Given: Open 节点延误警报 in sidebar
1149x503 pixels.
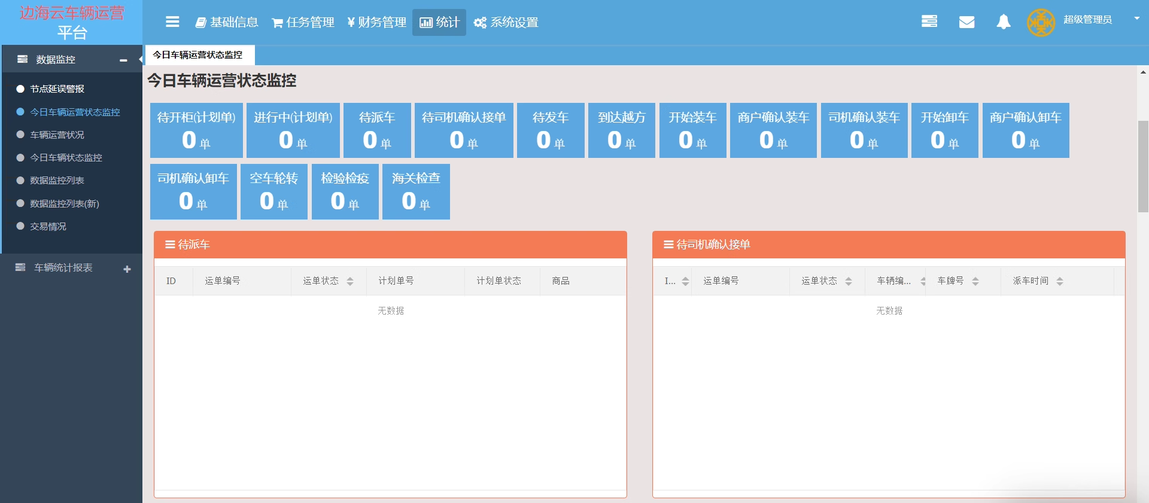Looking at the screenshot, I should [x=57, y=89].
